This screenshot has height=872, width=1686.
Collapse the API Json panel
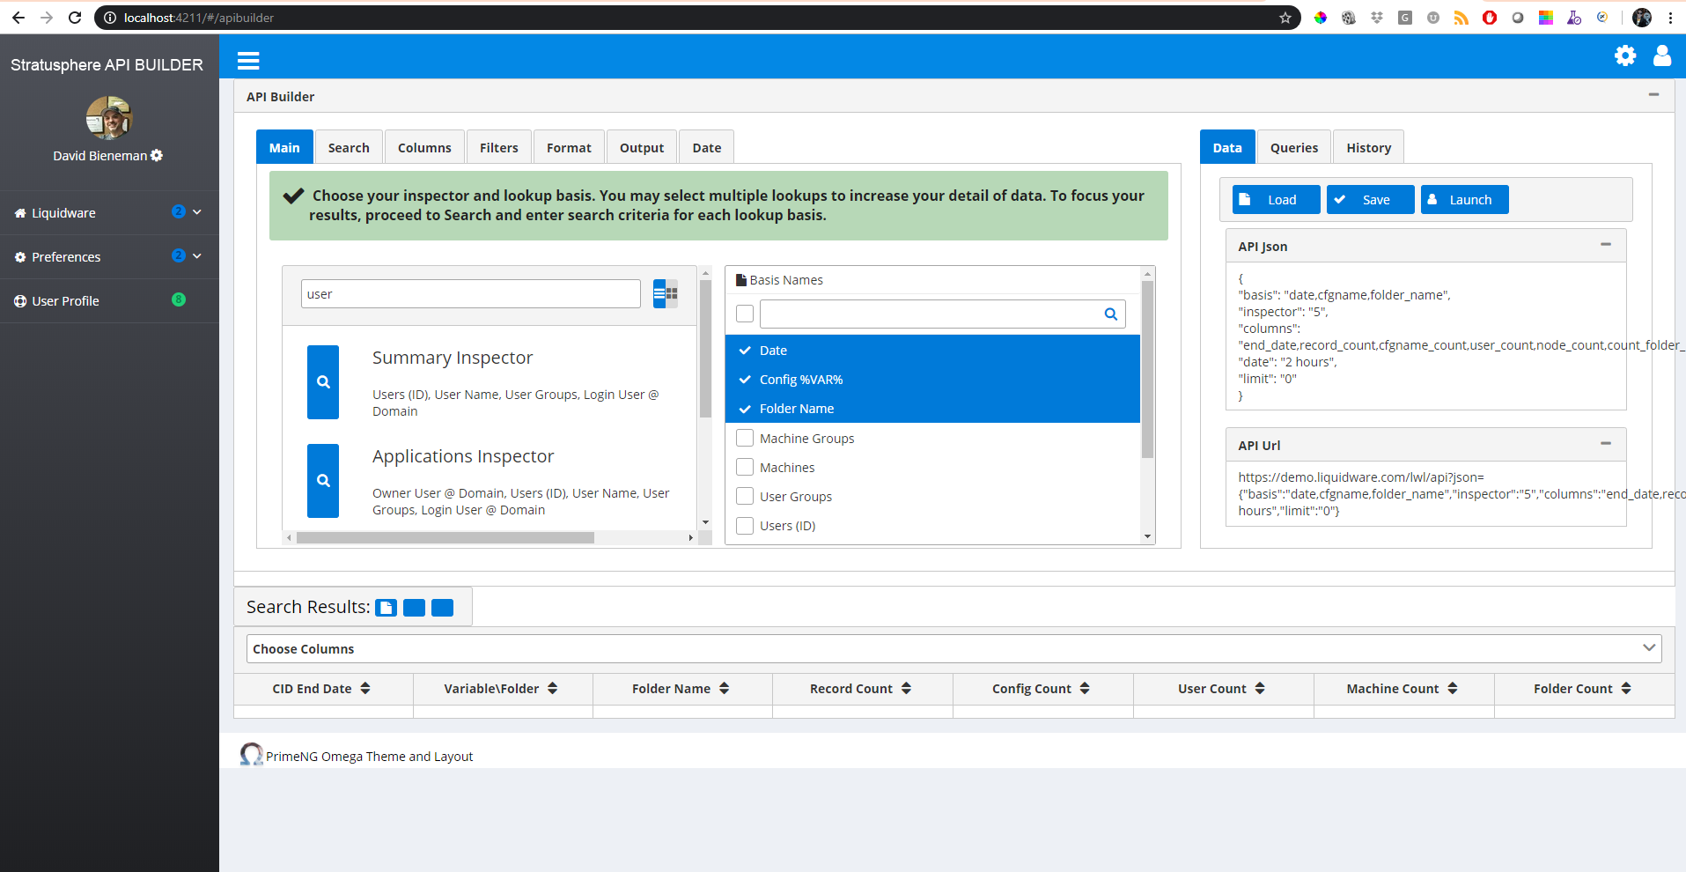pos(1606,244)
